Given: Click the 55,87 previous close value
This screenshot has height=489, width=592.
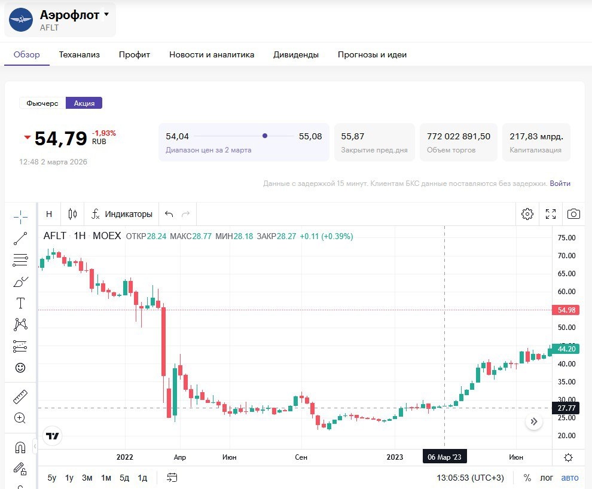Looking at the screenshot, I should [x=353, y=136].
